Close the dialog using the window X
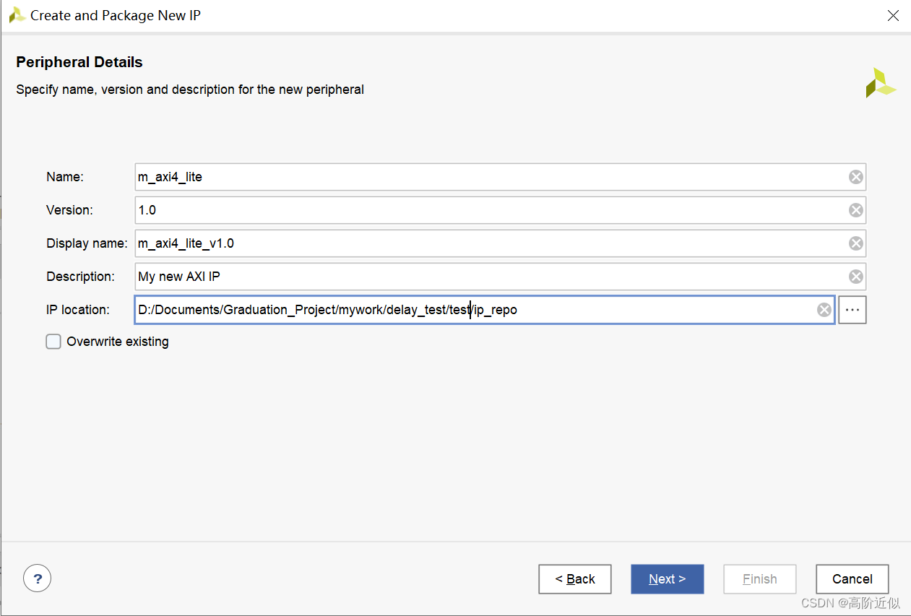The width and height of the screenshot is (911, 616). point(893,15)
